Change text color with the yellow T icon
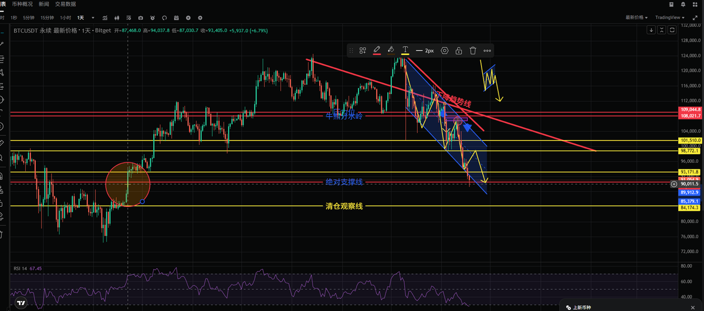This screenshot has width=704, height=311. click(x=405, y=51)
